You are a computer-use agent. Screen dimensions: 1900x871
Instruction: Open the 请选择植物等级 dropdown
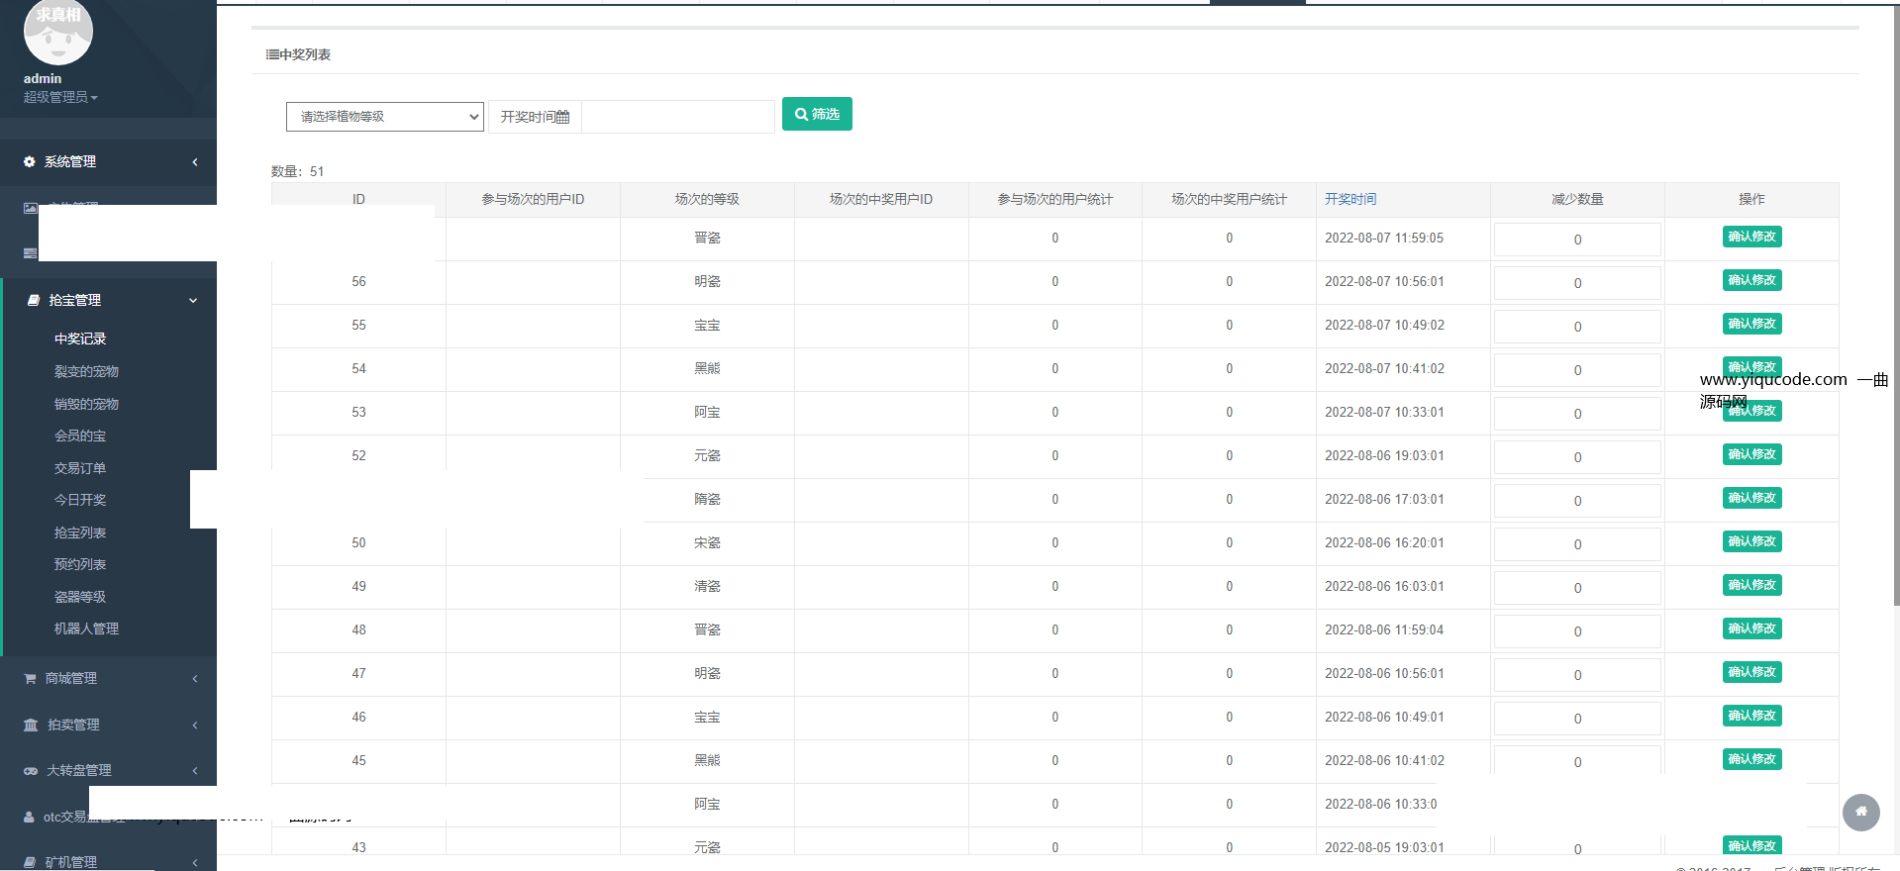[384, 117]
